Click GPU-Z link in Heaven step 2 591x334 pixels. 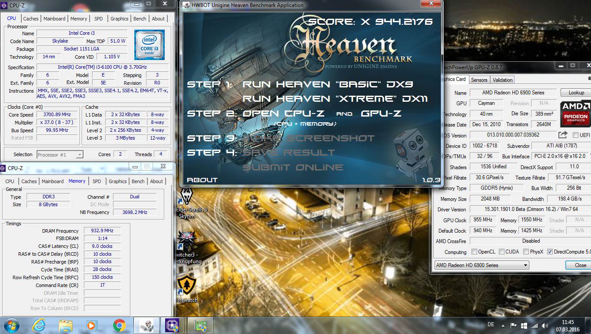click(x=381, y=114)
